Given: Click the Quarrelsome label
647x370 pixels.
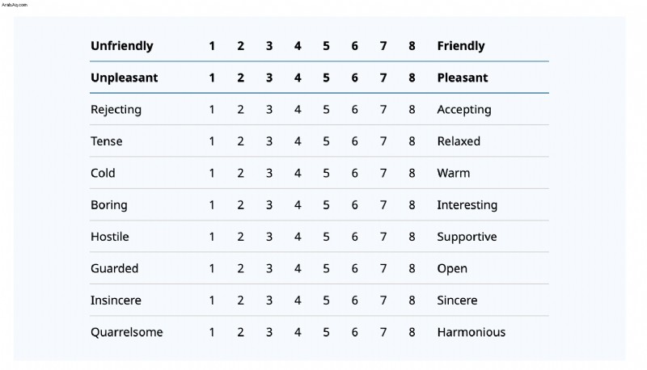Looking at the screenshot, I should pyautogui.click(x=127, y=332).
